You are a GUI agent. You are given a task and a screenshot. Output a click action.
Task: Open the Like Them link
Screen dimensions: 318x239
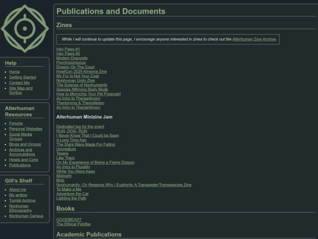click(x=66, y=158)
